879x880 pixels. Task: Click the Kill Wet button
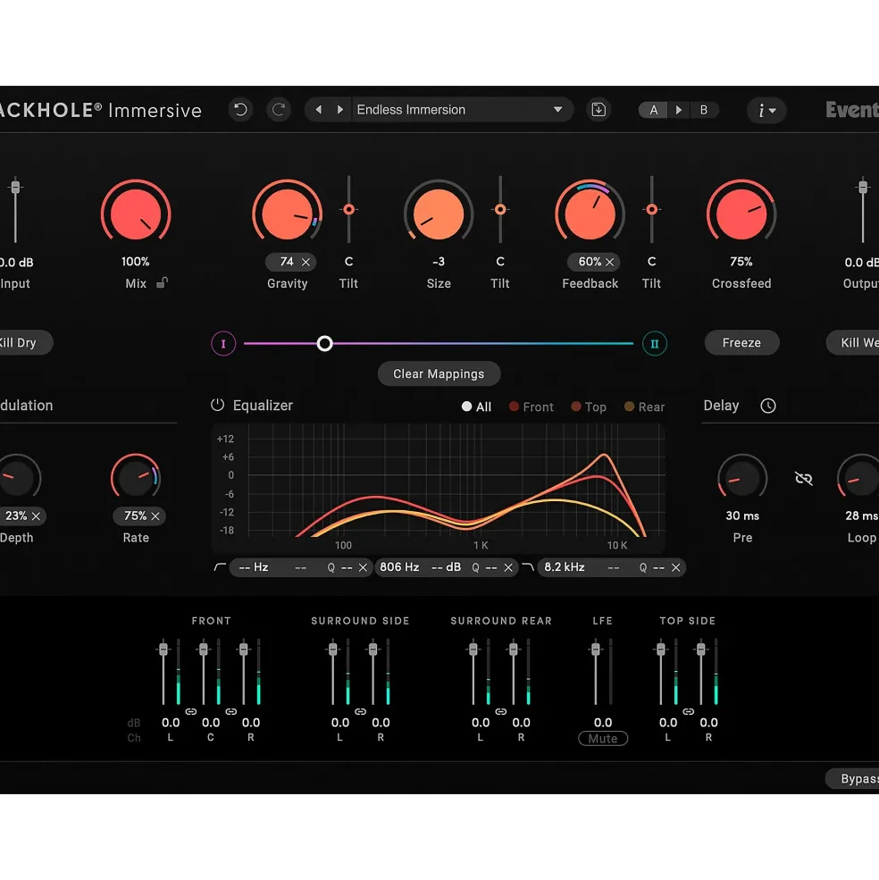(x=853, y=342)
